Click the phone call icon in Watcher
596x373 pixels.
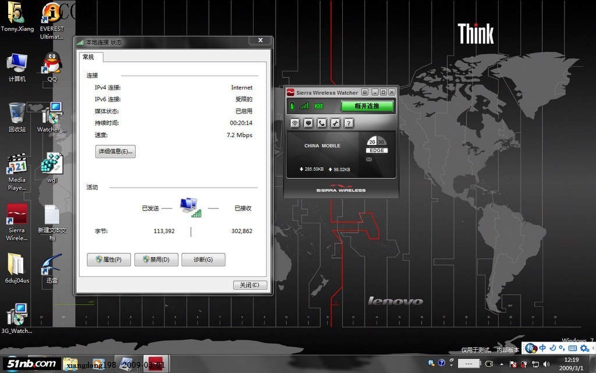coord(322,123)
